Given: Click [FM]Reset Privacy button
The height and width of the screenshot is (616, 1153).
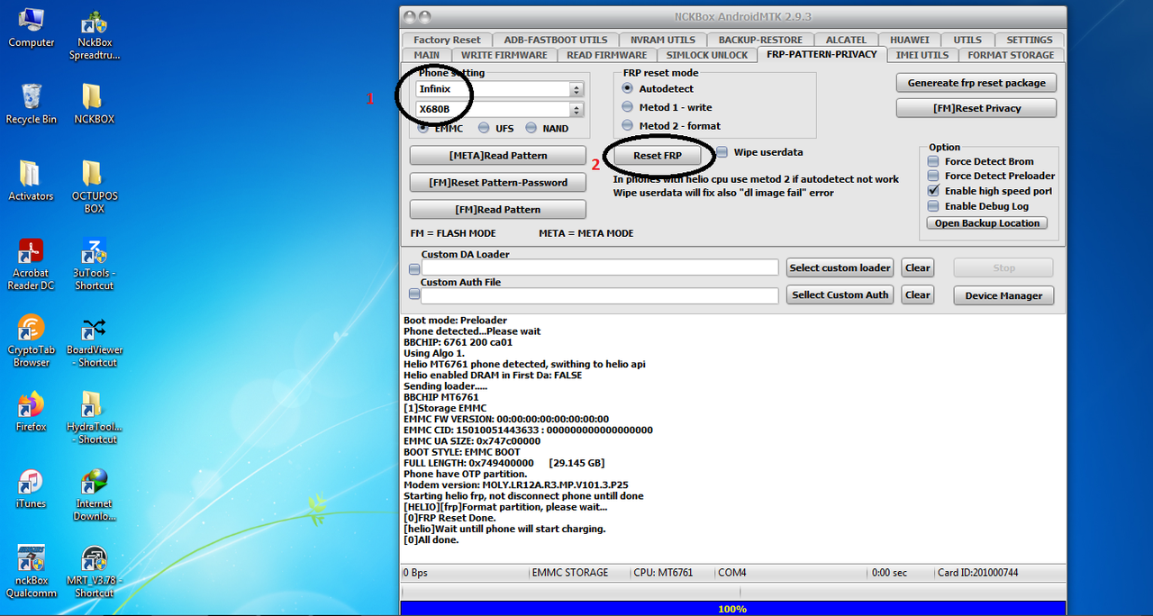Looking at the screenshot, I should [x=976, y=108].
